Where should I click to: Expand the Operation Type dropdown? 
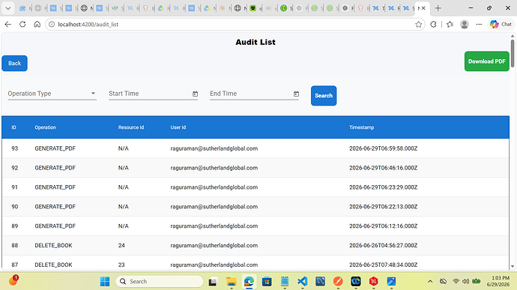[52, 94]
